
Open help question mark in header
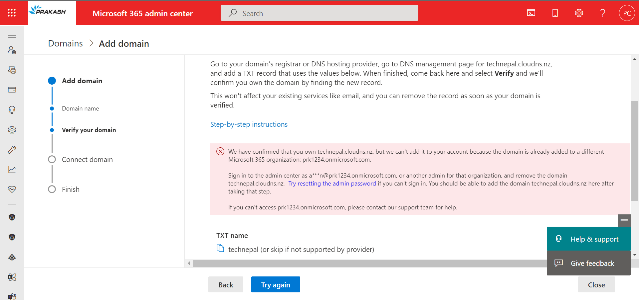(x=603, y=13)
